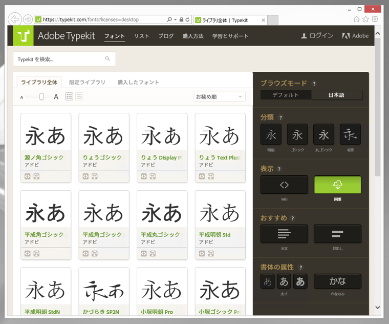Click the font sample size slider handle
389x324 pixels.
pyautogui.click(x=41, y=96)
